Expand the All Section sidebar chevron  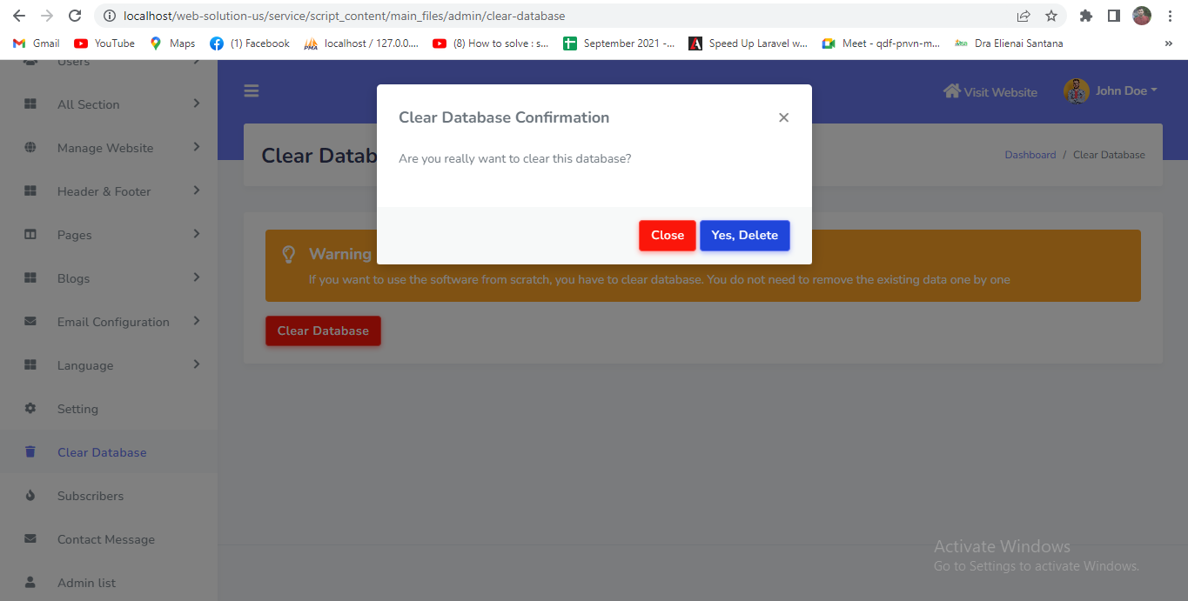pyautogui.click(x=197, y=104)
